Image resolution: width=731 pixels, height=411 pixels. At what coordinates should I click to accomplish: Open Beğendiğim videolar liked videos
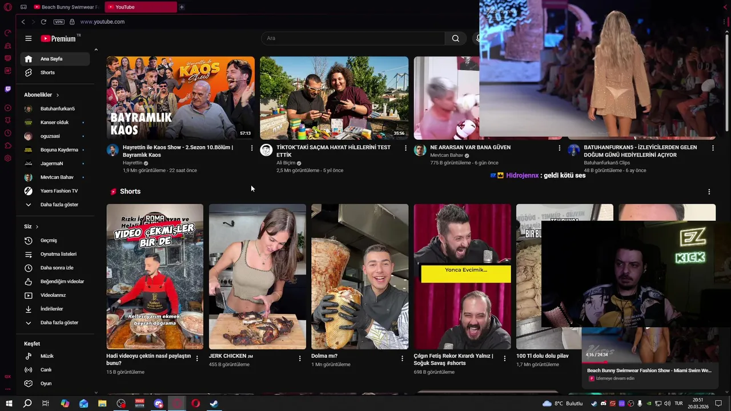click(55, 281)
